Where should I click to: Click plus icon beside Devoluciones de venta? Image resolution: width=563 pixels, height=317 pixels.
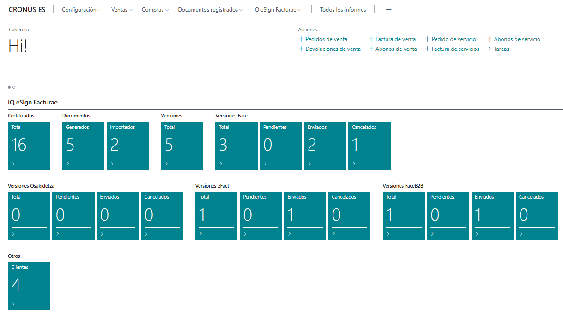tap(301, 49)
